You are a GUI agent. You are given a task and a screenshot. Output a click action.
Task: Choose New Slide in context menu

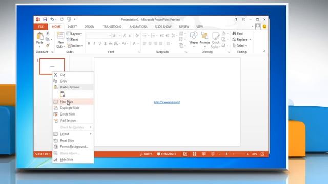[x=73, y=102]
